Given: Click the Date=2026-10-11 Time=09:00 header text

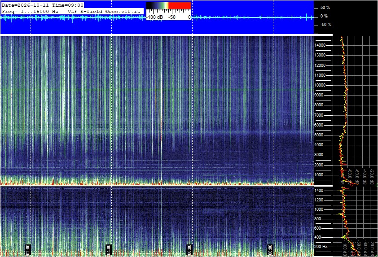Looking at the screenshot, I should click(x=43, y=5).
